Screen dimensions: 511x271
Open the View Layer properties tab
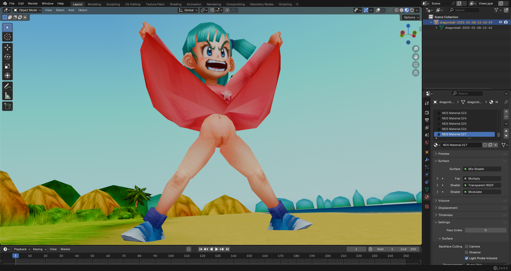pos(427,128)
